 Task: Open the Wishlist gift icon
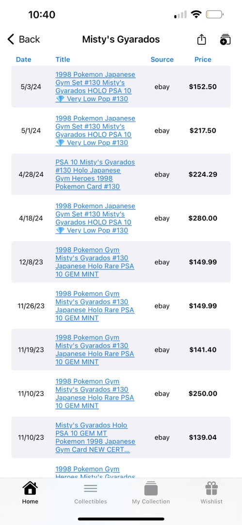(211, 489)
